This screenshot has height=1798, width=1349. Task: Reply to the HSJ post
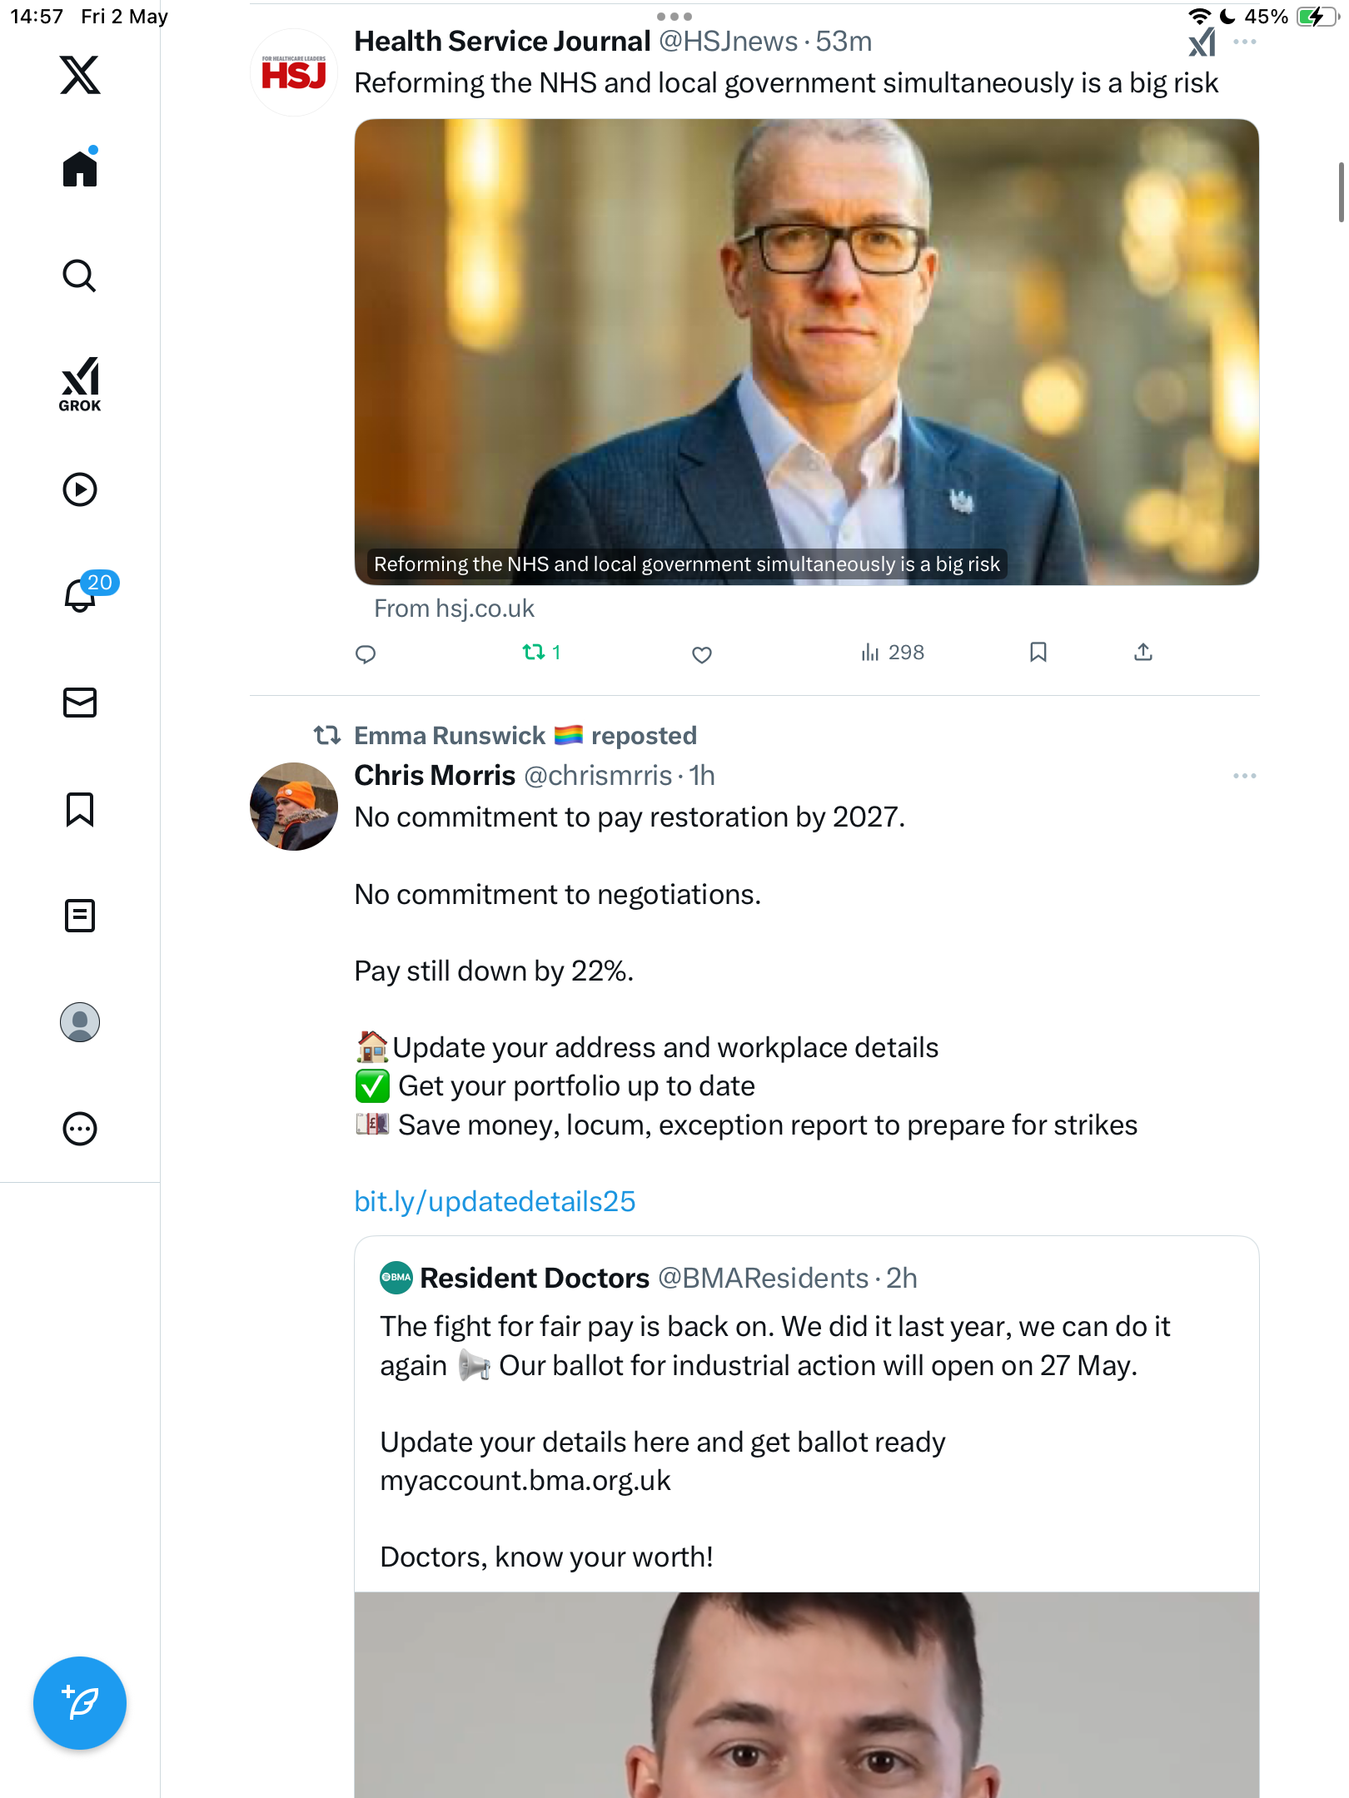click(x=366, y=654)
